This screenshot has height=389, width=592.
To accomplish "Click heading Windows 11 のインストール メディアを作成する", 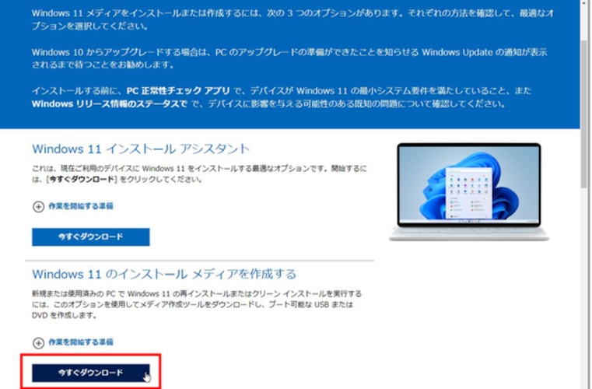I will pos(164,274).
